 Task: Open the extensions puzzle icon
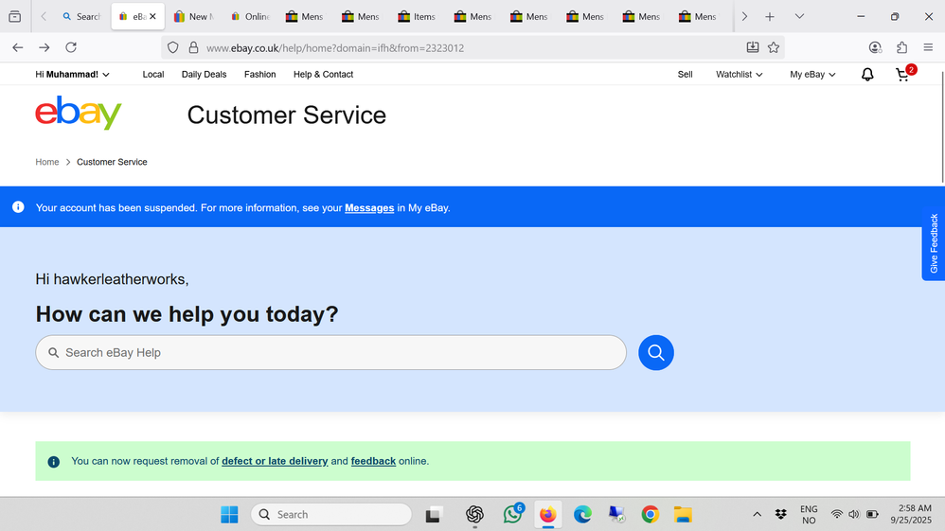pyautogui.click(x=902, y=47)
